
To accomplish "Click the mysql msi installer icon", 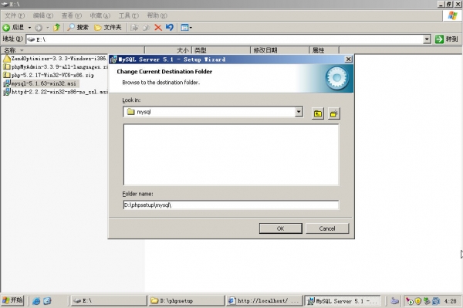I will click(6, 83).
